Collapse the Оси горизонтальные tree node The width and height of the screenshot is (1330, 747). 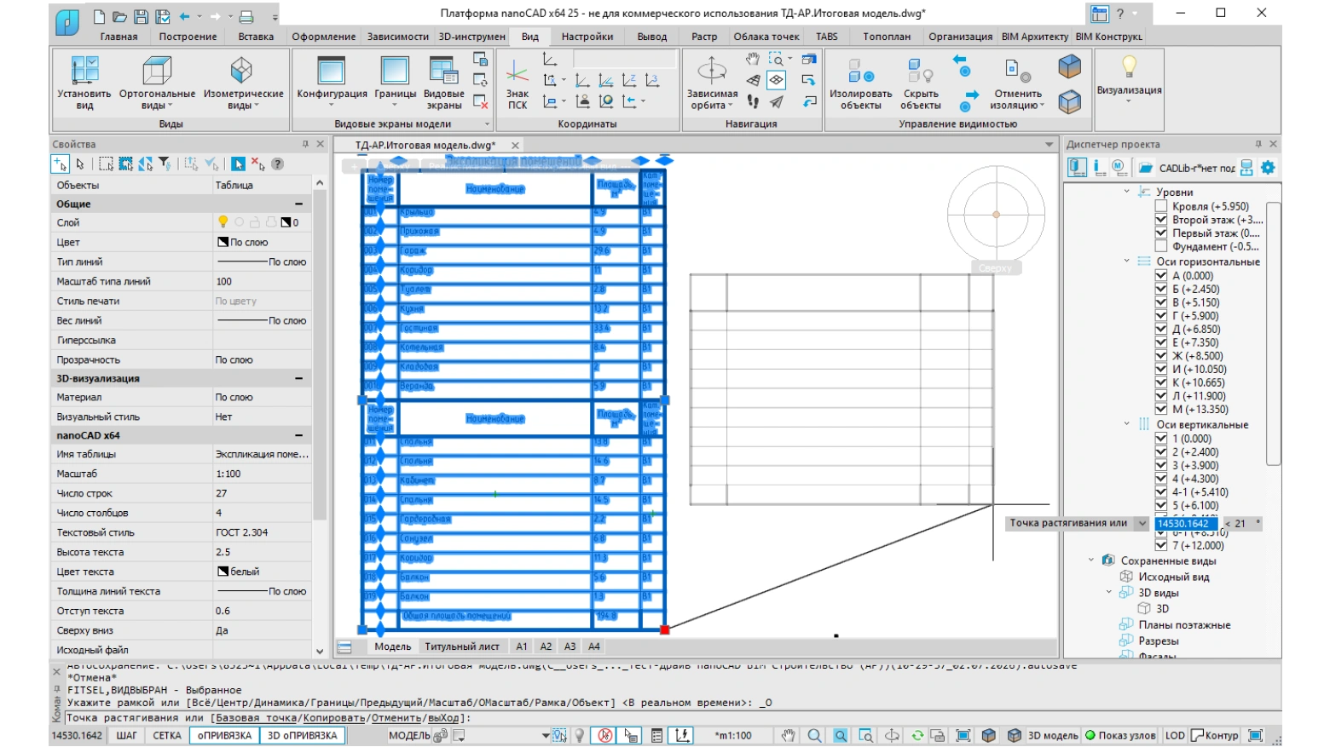(x=1126, y=261)
